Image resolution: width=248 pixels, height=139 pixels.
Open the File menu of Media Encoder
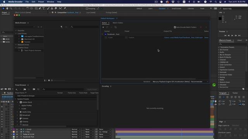27,2
